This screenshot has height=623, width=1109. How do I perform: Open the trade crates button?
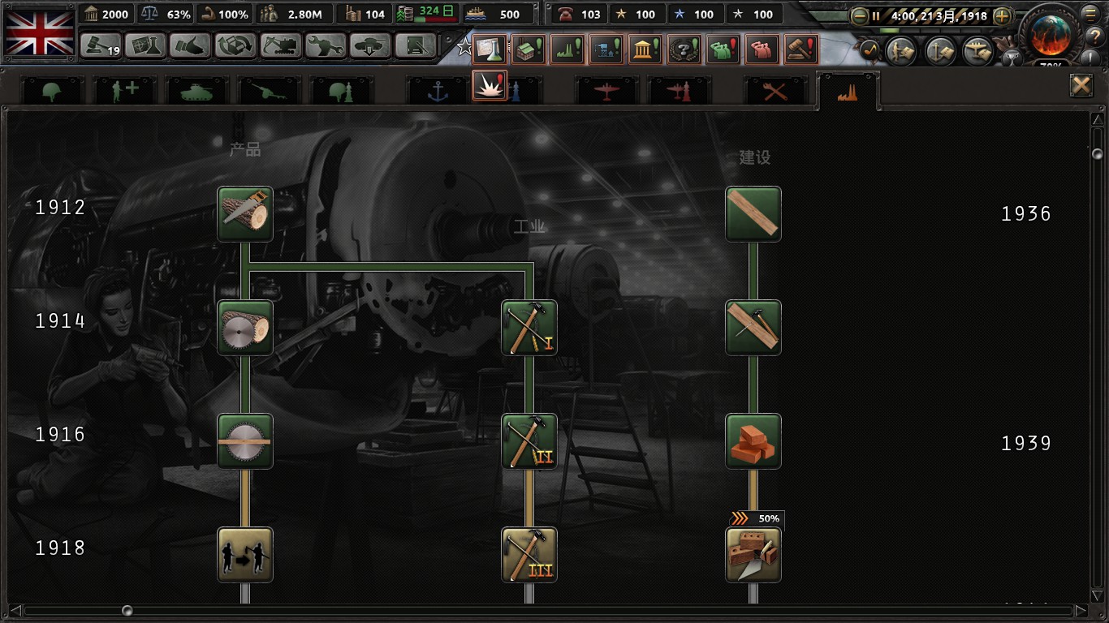tap(235, 45)
